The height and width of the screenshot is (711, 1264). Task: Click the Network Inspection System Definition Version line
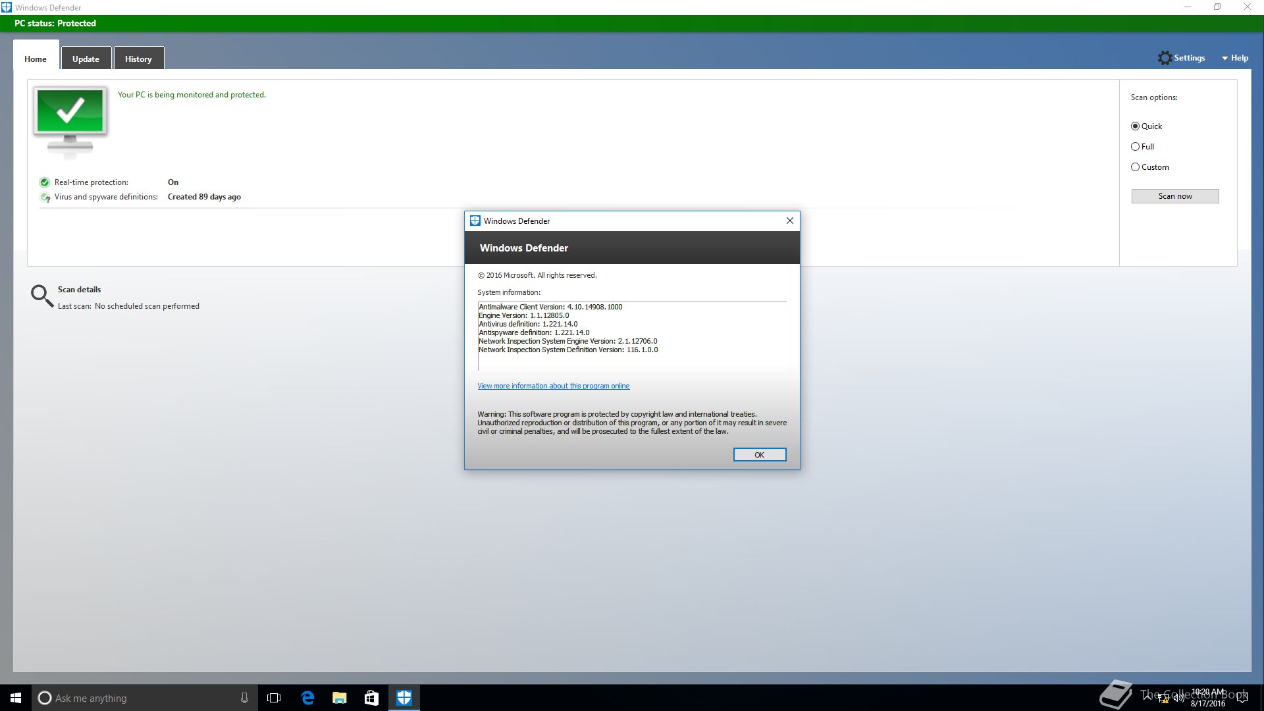coord(568,350)
